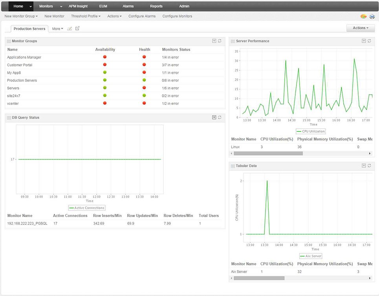Toggle the Aix Server legend entry
379x296 pixels.
[x=310, y=256]
